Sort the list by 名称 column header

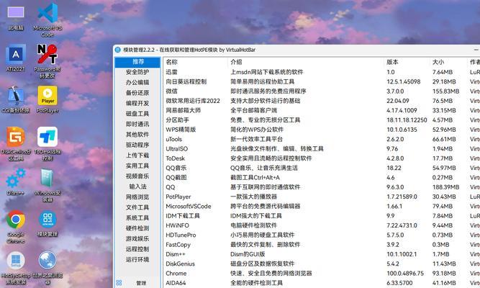click(195, 62)
